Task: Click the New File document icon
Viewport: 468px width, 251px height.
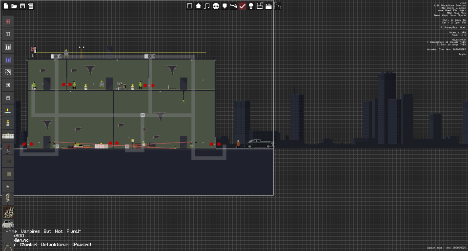Action: 6,6
